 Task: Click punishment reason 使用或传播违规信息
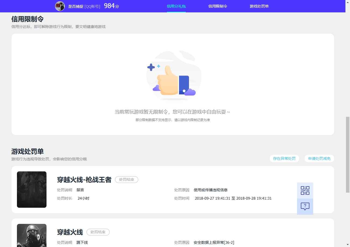(x=210, y=190)
